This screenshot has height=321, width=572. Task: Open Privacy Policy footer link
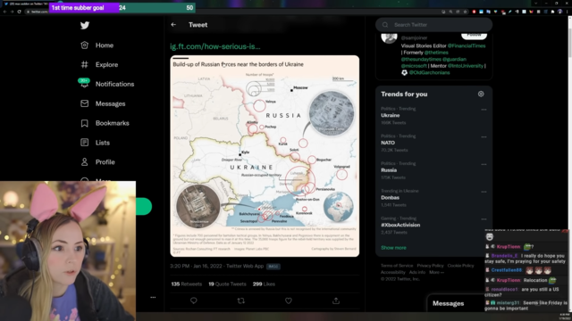click(x=430, y=266)
